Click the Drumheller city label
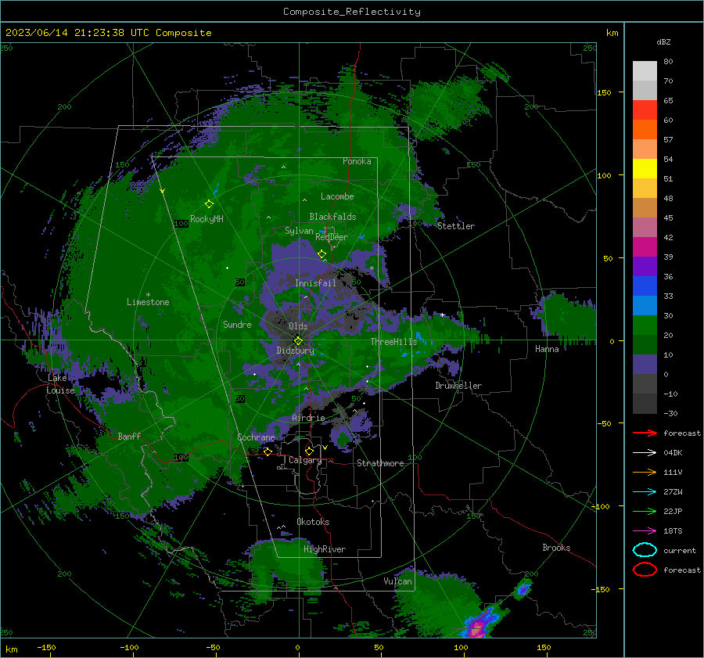The height and width of the screenshot is (658, 704). coord(458,386)
